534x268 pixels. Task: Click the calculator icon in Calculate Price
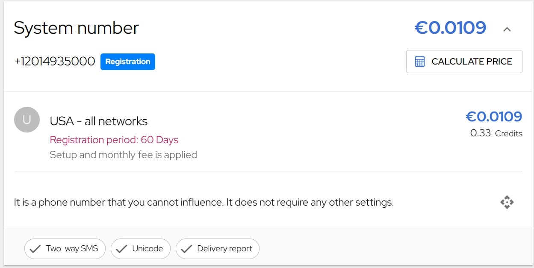[420, 62]
